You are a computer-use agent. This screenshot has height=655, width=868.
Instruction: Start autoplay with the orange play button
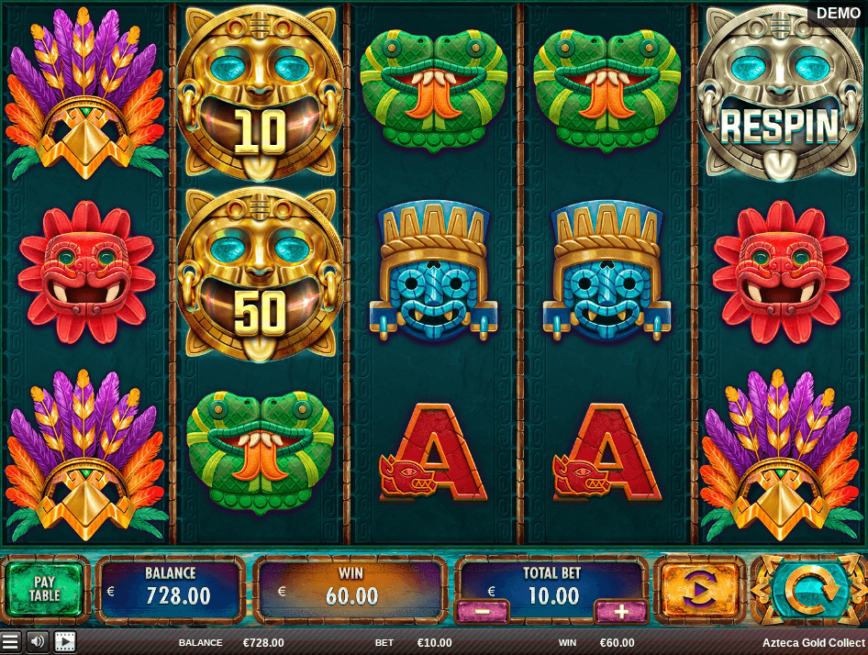click(x=699, y=590)
